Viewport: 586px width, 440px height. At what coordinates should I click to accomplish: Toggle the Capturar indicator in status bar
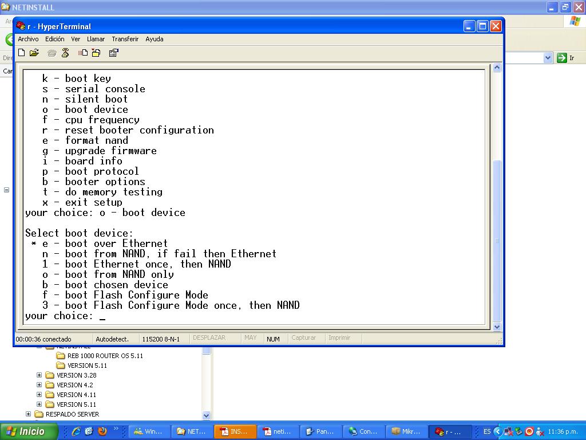coord(305,338)
